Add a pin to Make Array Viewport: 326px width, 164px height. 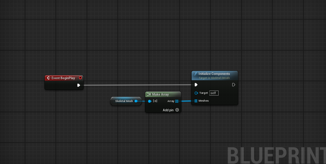pyautogui.click(x=170, y=110)
